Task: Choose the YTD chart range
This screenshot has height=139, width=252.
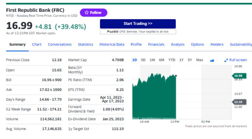Action: (x=172, y=60)
